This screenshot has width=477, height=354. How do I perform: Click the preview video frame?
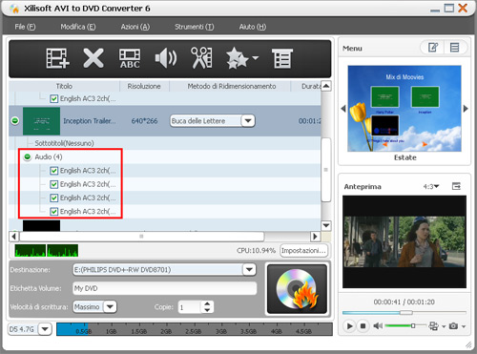point(404,241)
